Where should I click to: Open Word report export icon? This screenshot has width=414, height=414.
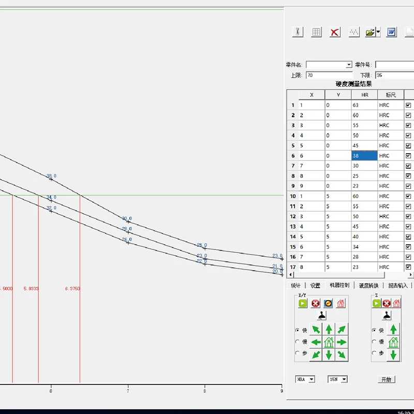pos(391,32)
